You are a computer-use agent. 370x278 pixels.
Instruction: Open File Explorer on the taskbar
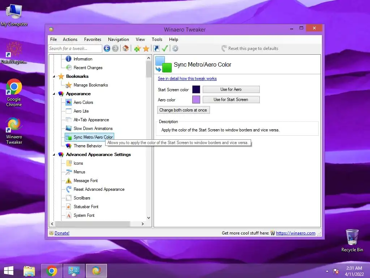29,271
